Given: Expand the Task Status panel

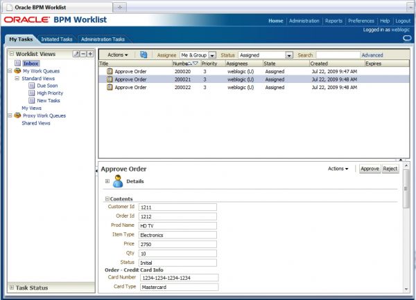Looking at the screenshot, I should (11, 288).
